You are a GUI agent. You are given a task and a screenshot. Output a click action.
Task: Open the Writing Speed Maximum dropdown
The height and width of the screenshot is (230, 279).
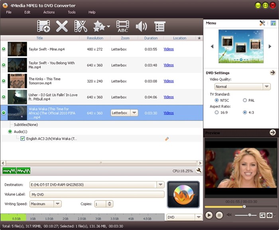click(x=57, y=204)
